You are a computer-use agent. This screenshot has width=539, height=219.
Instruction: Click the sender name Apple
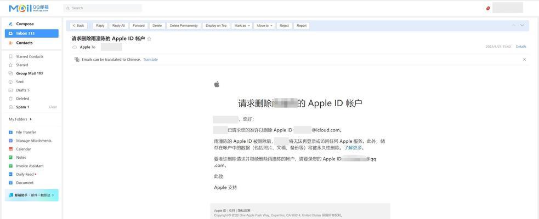85,48
